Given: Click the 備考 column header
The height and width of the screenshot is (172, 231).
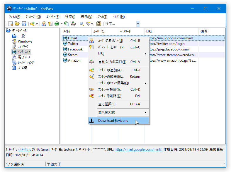Looking at the screenshot, I should coord(212,31).
